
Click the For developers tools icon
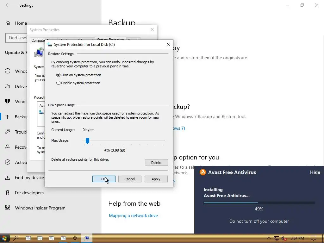[8, 193]
